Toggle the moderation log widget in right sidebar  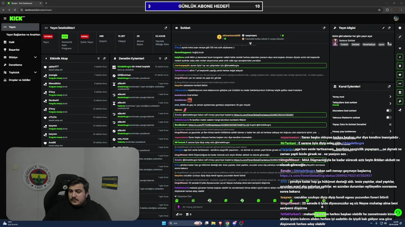point(400,66)
